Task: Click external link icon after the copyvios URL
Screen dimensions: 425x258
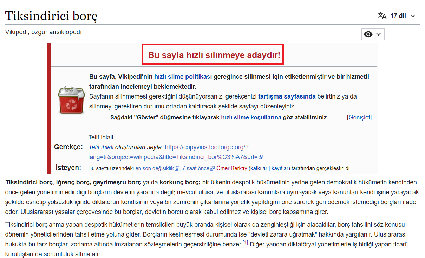Action: point(261,157)
